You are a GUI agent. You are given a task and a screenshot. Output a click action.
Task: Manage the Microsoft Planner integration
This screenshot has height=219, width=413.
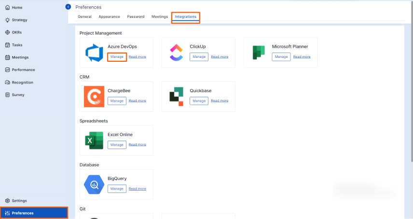tap(281, 57)
